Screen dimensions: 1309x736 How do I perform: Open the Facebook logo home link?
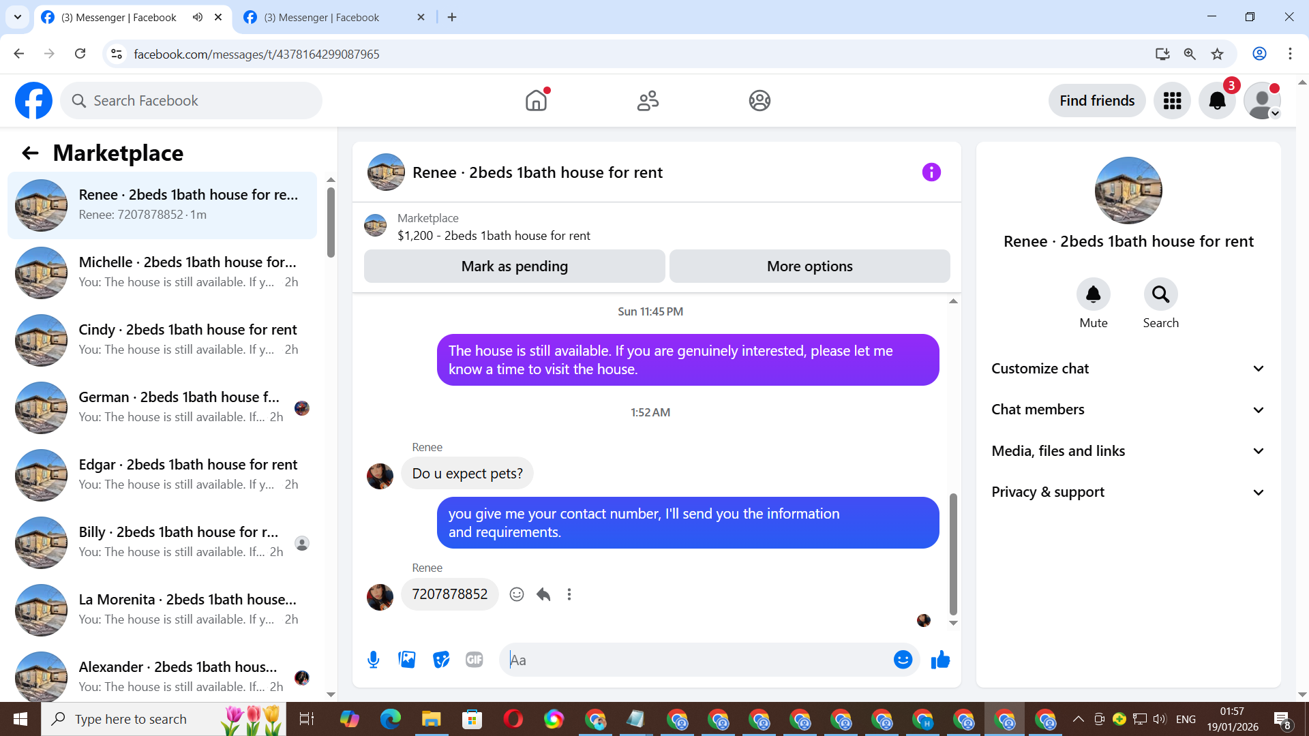[x=33, y=101]
